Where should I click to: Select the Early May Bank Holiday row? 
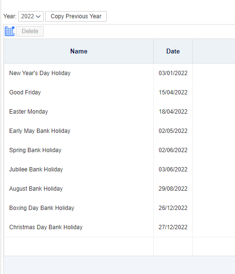point(119,130)
